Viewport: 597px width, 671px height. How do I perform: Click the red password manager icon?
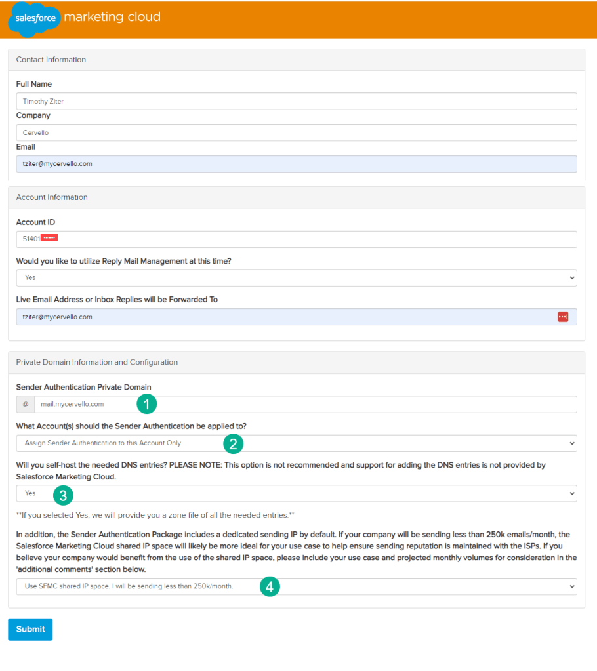[562, 317]
